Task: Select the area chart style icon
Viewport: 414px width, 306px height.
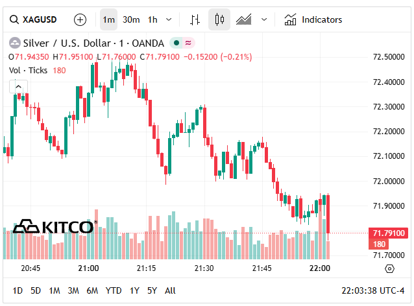Action: pyautogui.click(x=244, y=19)
